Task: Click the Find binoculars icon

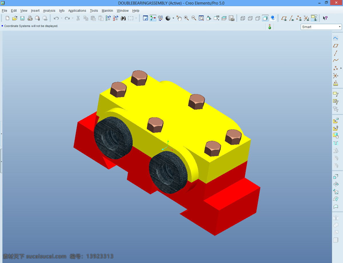Action: (123, 18)
